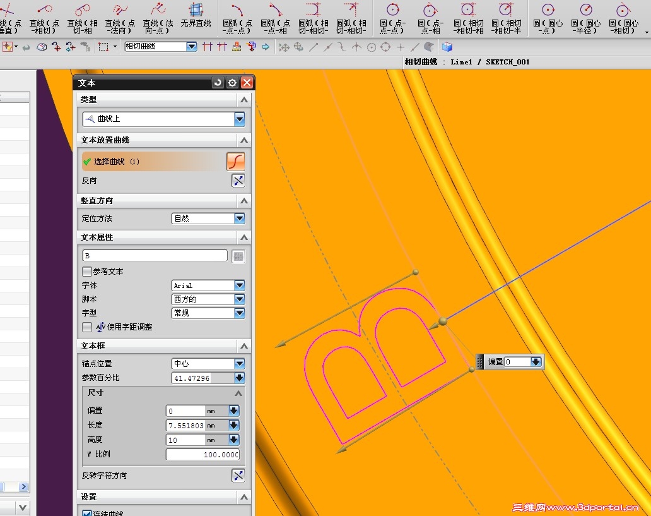The image size is (651, 516).
Task: Open the 字体 Arial font dropdown
Action: click(x=240, y=285)
